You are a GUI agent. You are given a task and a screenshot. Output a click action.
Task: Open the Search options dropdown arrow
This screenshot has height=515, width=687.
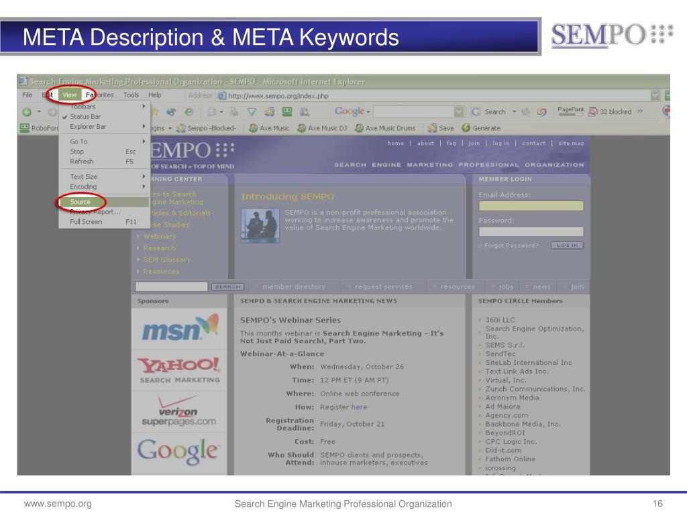tap(515, 112)
